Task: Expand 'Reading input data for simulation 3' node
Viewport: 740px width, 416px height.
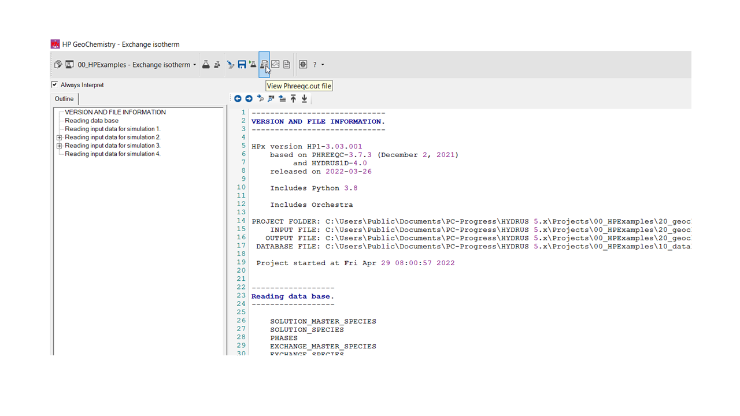Action: click(x=59, y=146)
